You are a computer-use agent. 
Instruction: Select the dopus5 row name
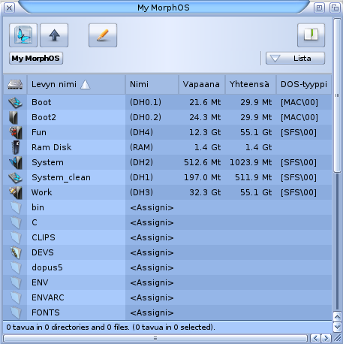pos(47,267)
